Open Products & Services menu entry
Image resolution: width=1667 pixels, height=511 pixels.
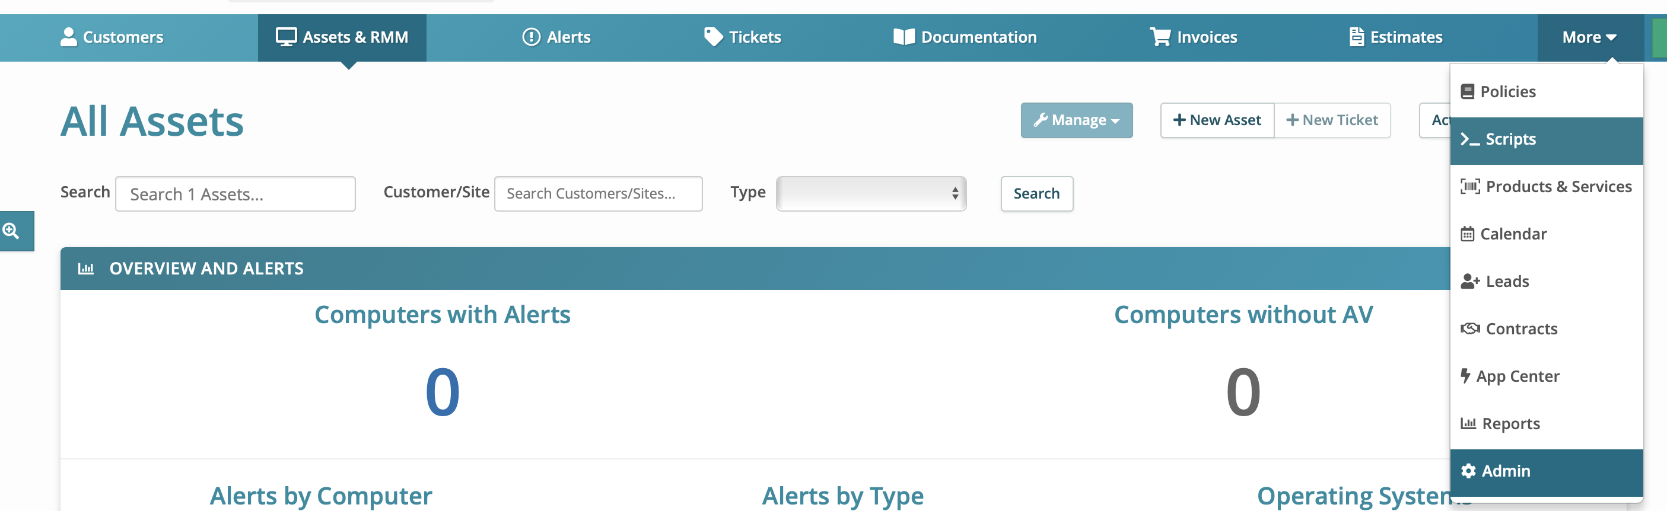coord(1547,187)
